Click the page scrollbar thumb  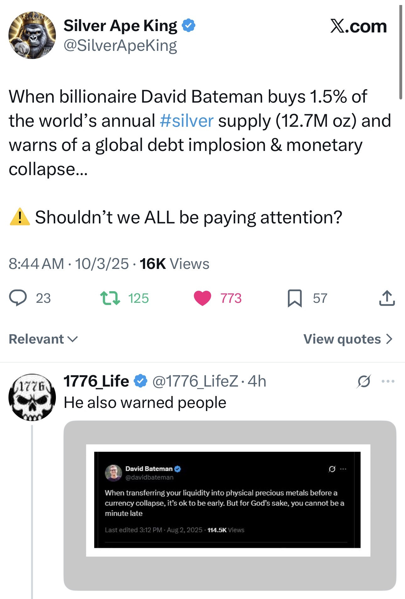(401, 52)
